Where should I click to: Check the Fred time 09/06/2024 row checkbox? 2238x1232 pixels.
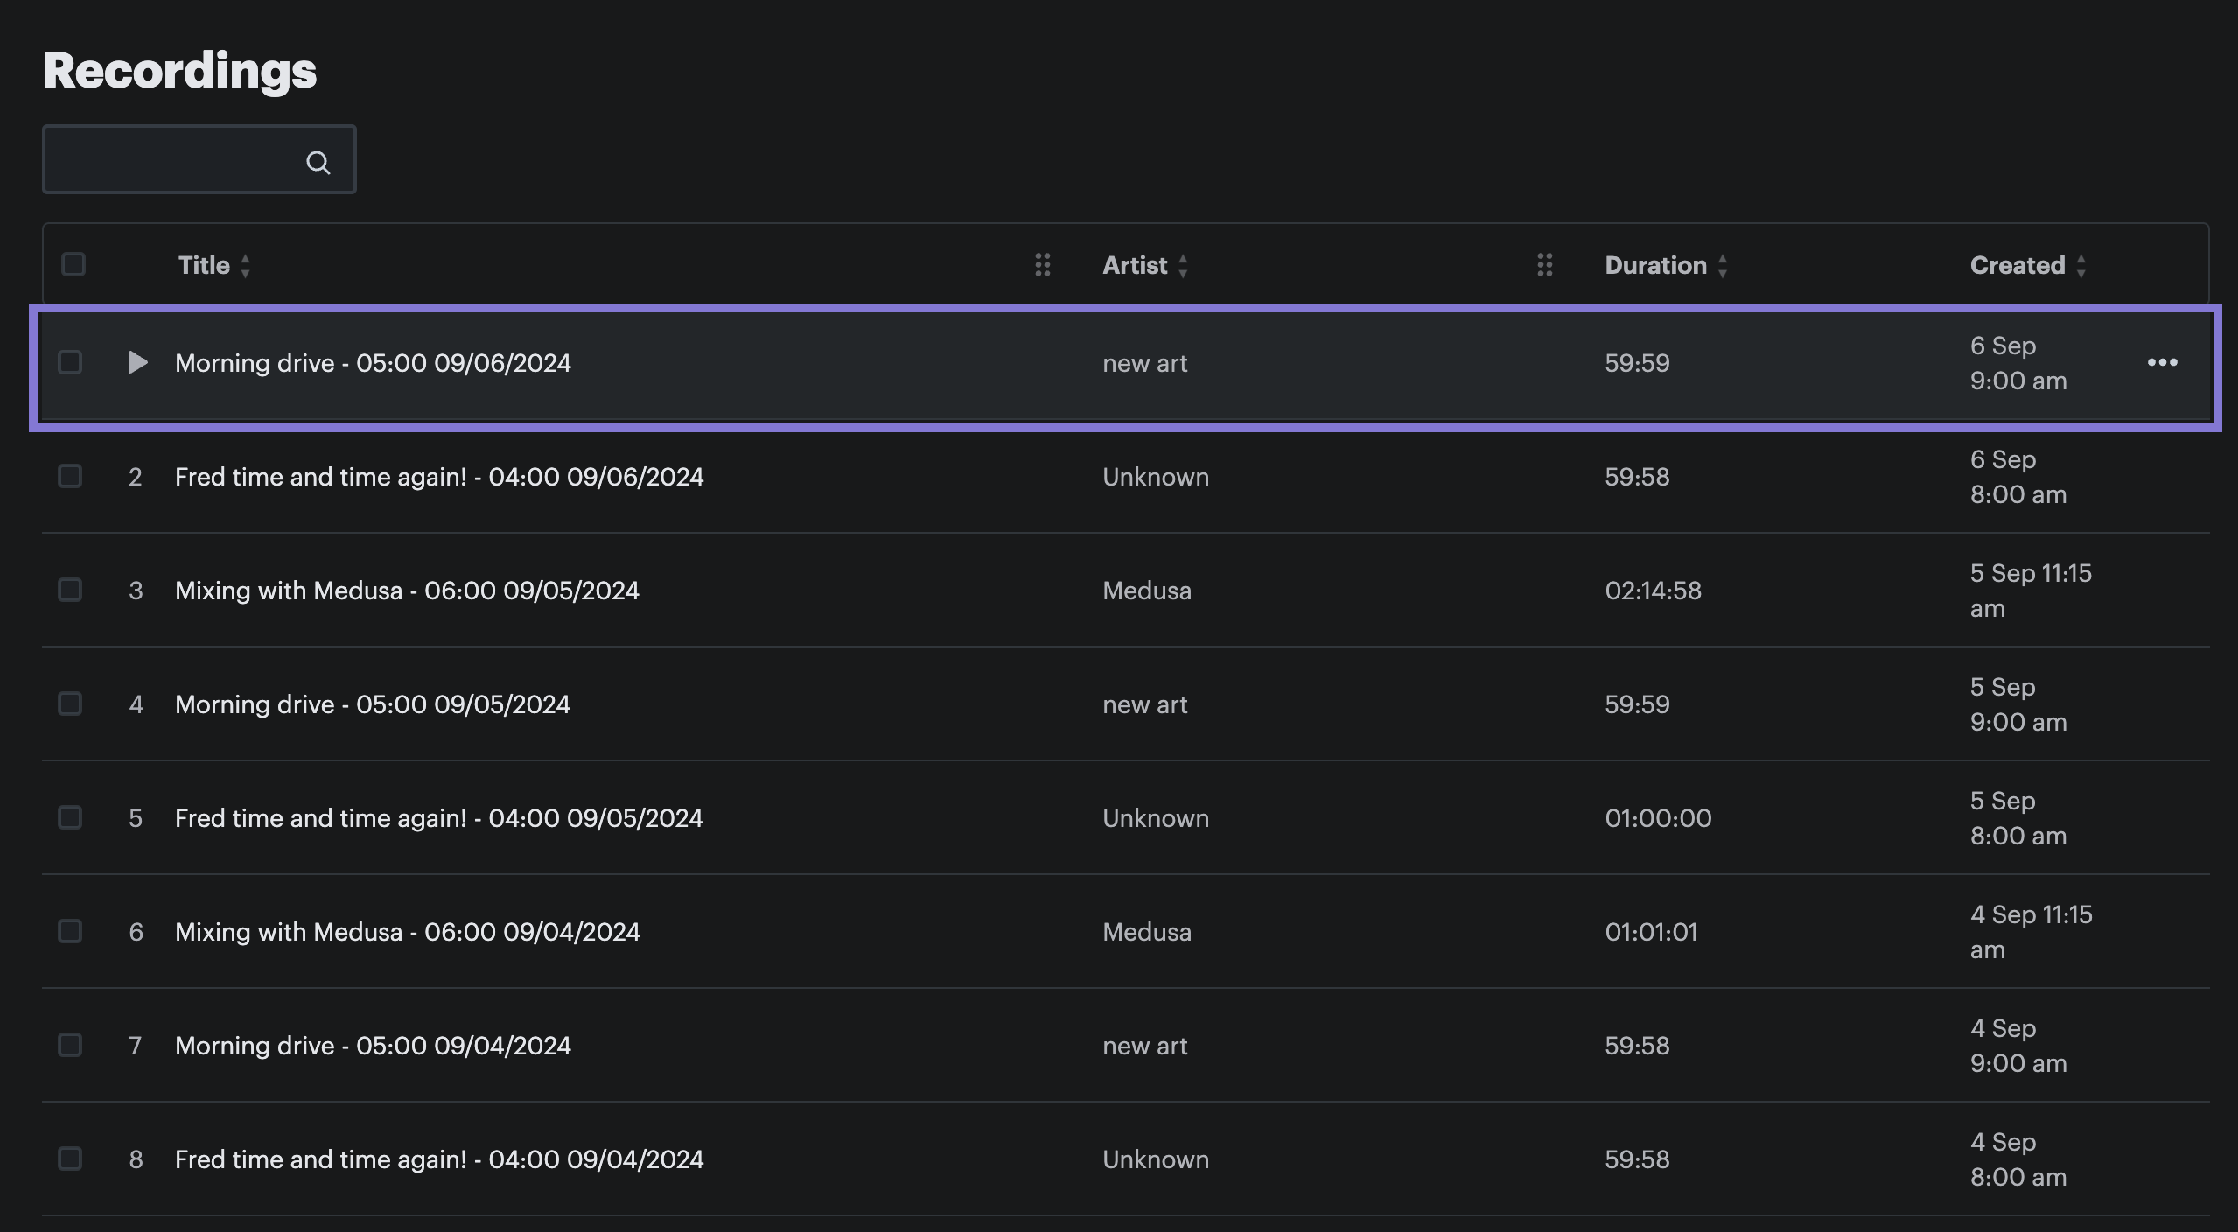click(70, 476)
